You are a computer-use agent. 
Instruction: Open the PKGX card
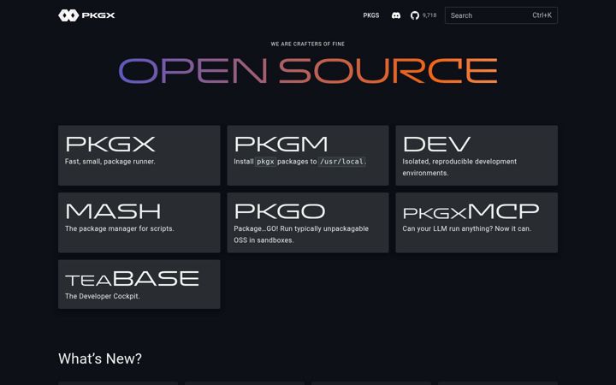(x=139, y=155)
